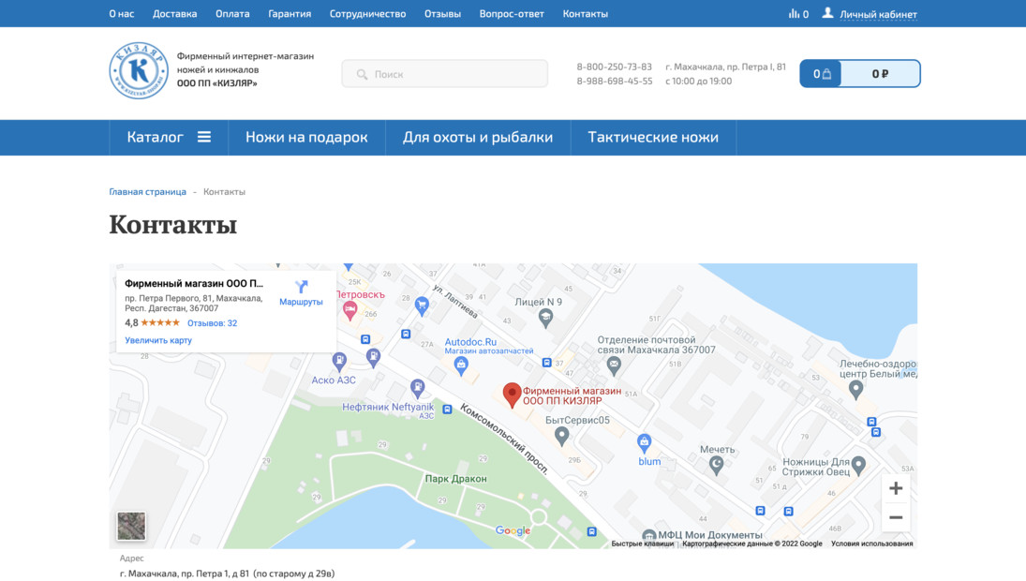
Task: Click the Каталог hamburger menu icon
Action: click(x=204, y=137)
